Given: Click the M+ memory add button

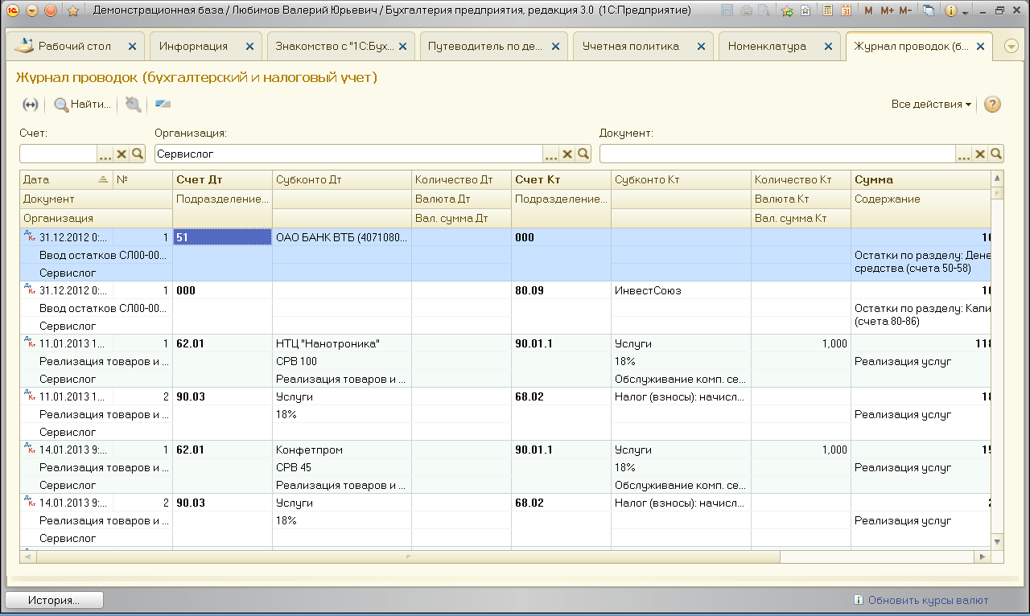Looking at the screenshot, I should [x=887, y=11].
